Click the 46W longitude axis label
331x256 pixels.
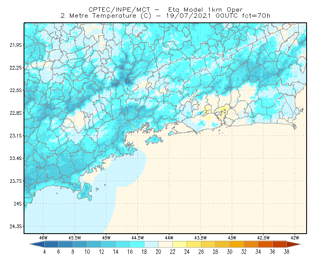43,238
